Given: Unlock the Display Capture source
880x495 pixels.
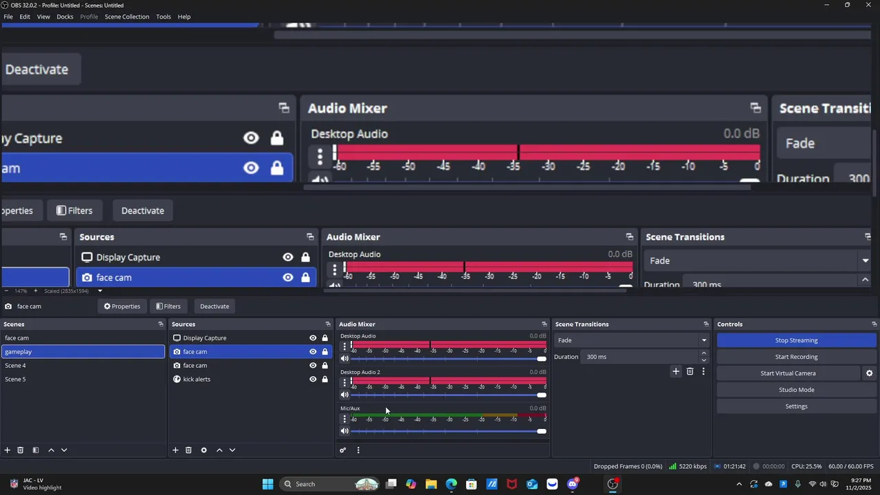Looking at the screenshot, I should pyautogui.click(x=325, y=338).
